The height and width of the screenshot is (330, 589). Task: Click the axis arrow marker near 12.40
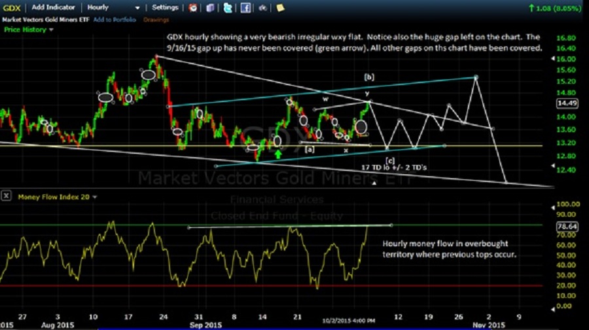(x=552, y=166)
